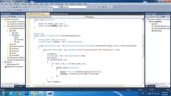Open Photoshop from the taskbar

pos(27,93)
